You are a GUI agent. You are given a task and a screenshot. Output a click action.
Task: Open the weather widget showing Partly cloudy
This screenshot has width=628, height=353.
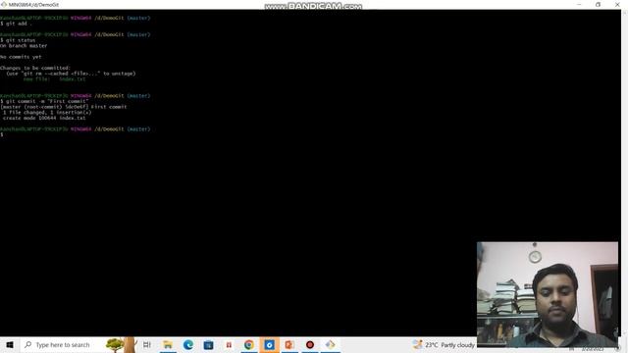[444, 344]
